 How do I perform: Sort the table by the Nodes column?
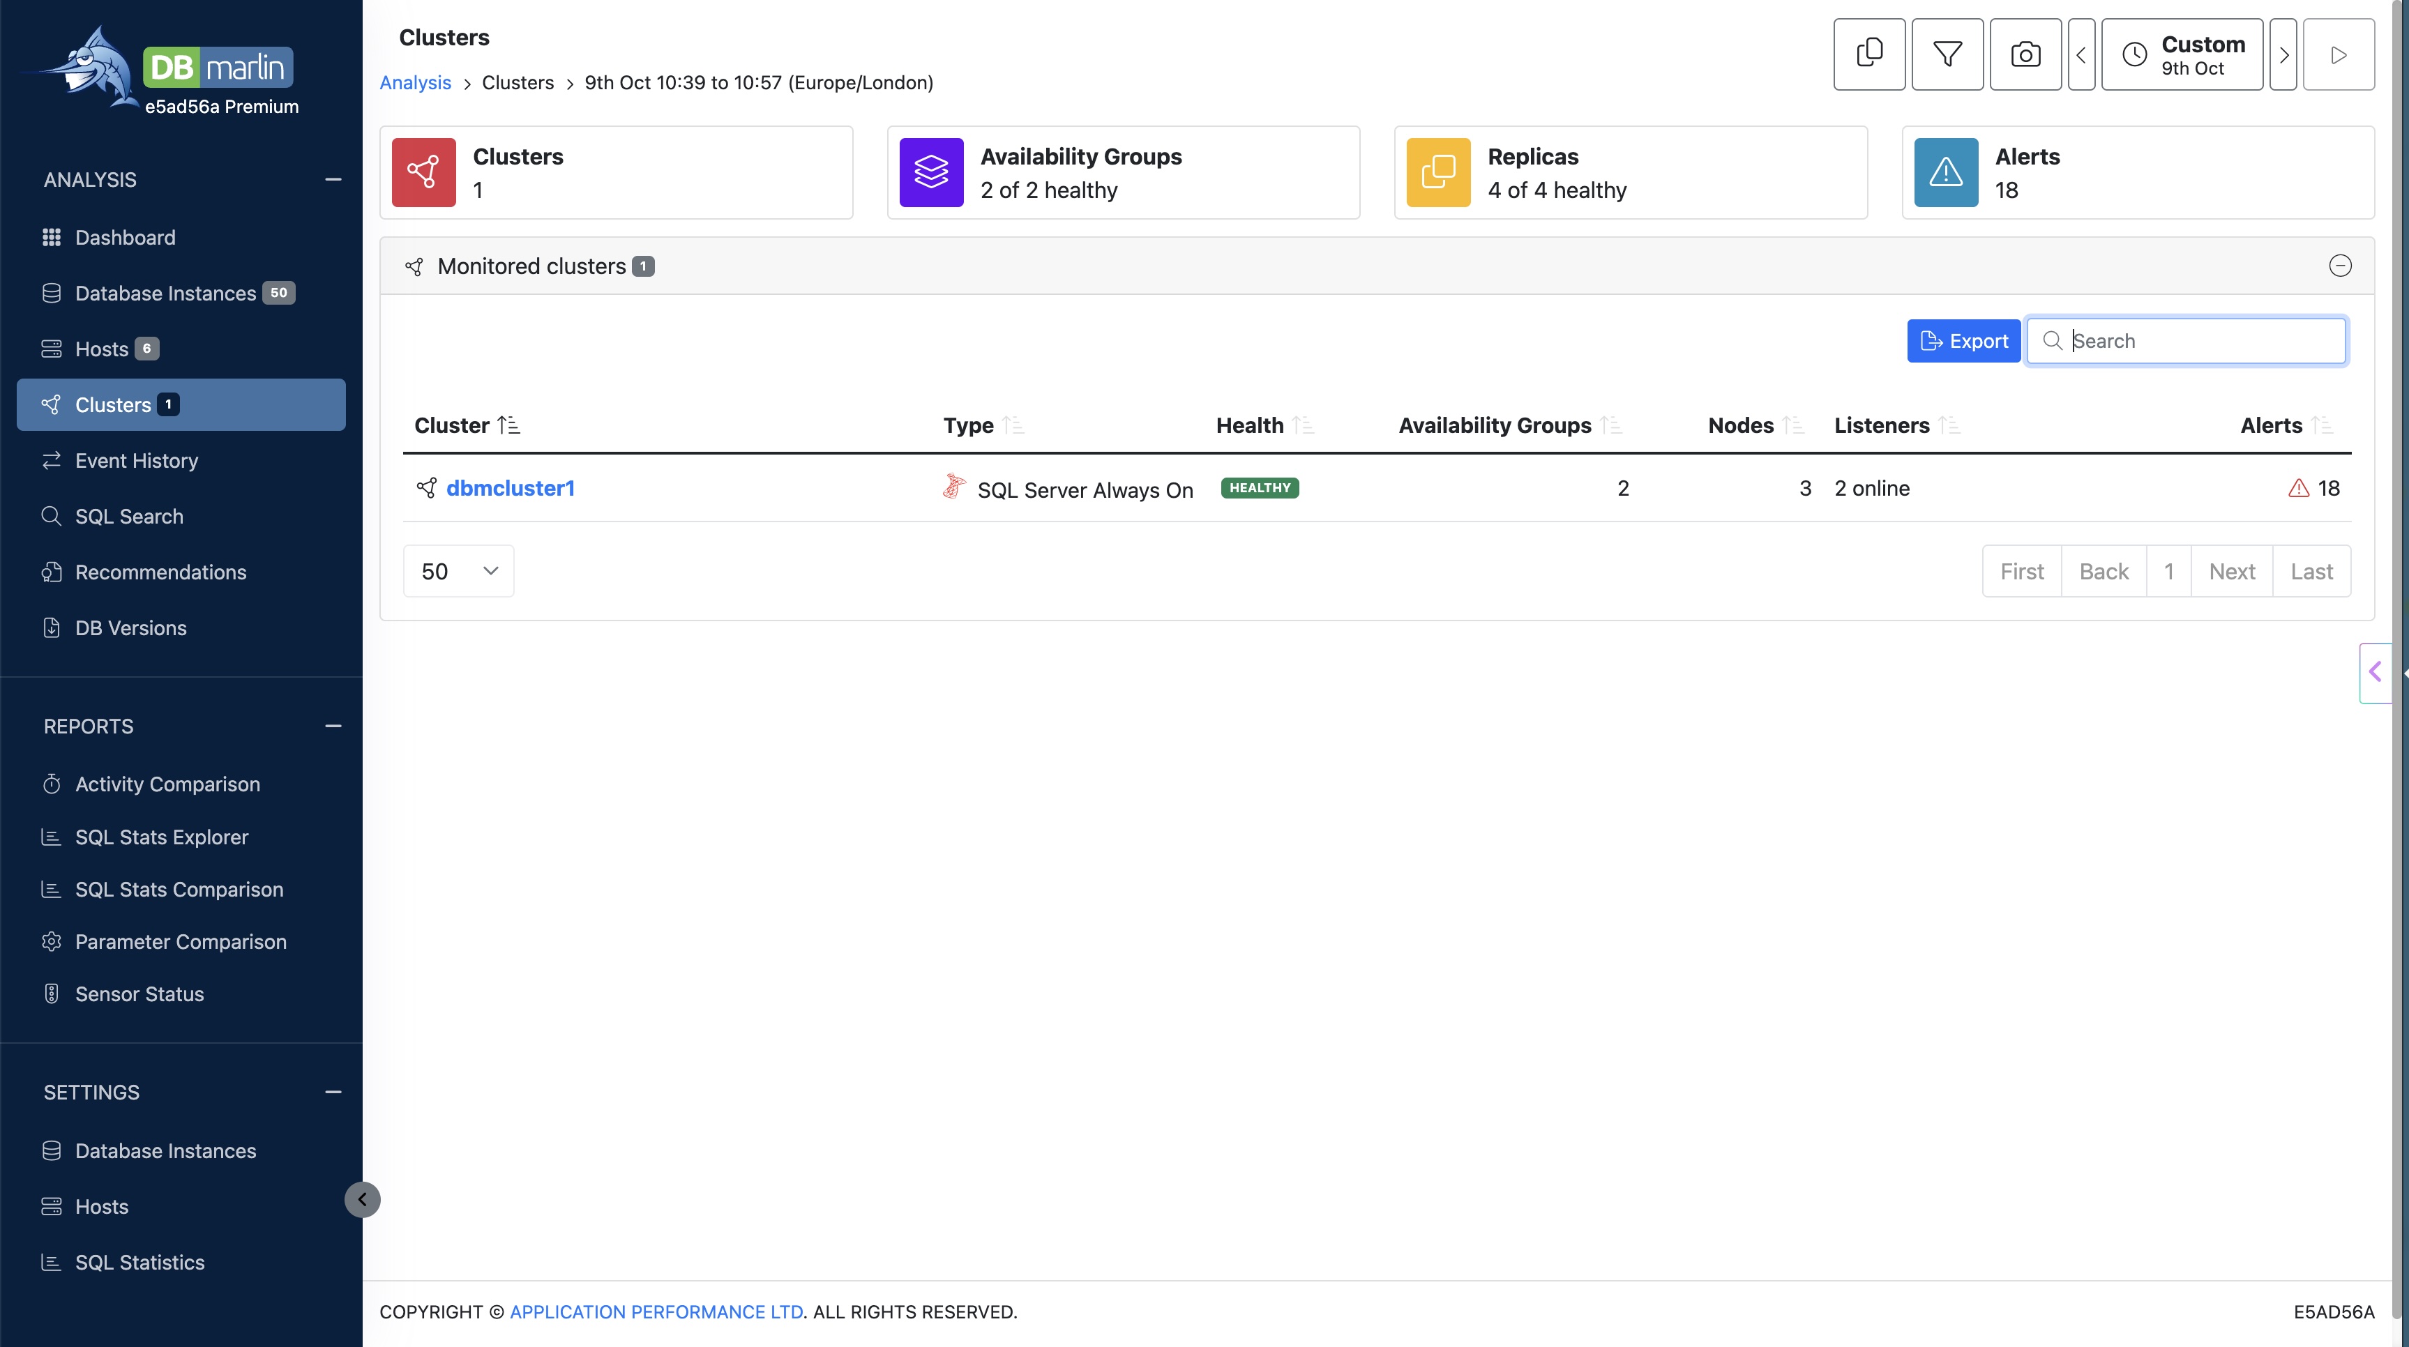1755,425
